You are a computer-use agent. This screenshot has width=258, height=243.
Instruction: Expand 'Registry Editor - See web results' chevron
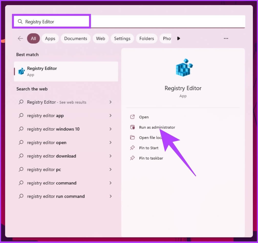tap(110, 102)
